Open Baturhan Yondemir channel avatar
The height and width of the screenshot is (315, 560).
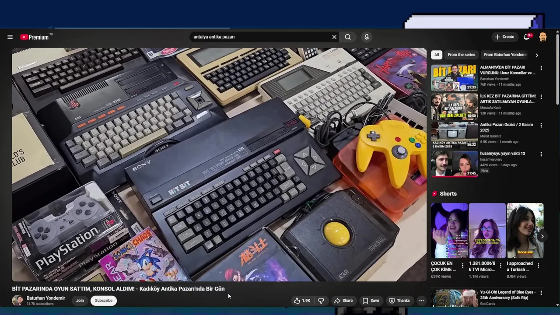(17, 301)
